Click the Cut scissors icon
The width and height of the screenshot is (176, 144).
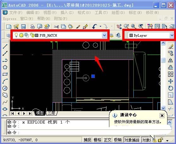pos(56,27)
